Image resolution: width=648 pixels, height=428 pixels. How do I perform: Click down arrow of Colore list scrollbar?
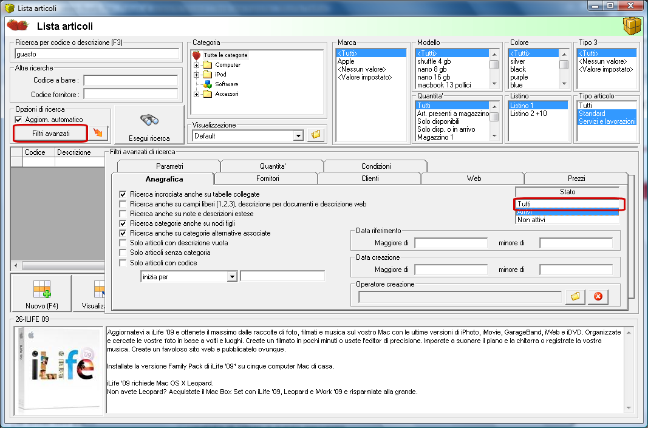(564, 84)
